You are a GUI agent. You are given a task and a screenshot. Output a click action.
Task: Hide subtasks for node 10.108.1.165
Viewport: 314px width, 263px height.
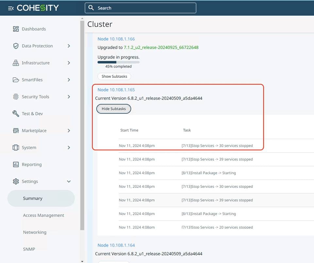point(113,108)
